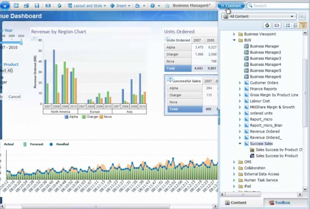
Task: Expand the Finance Reports node
Action: click(x=240, y=89)
